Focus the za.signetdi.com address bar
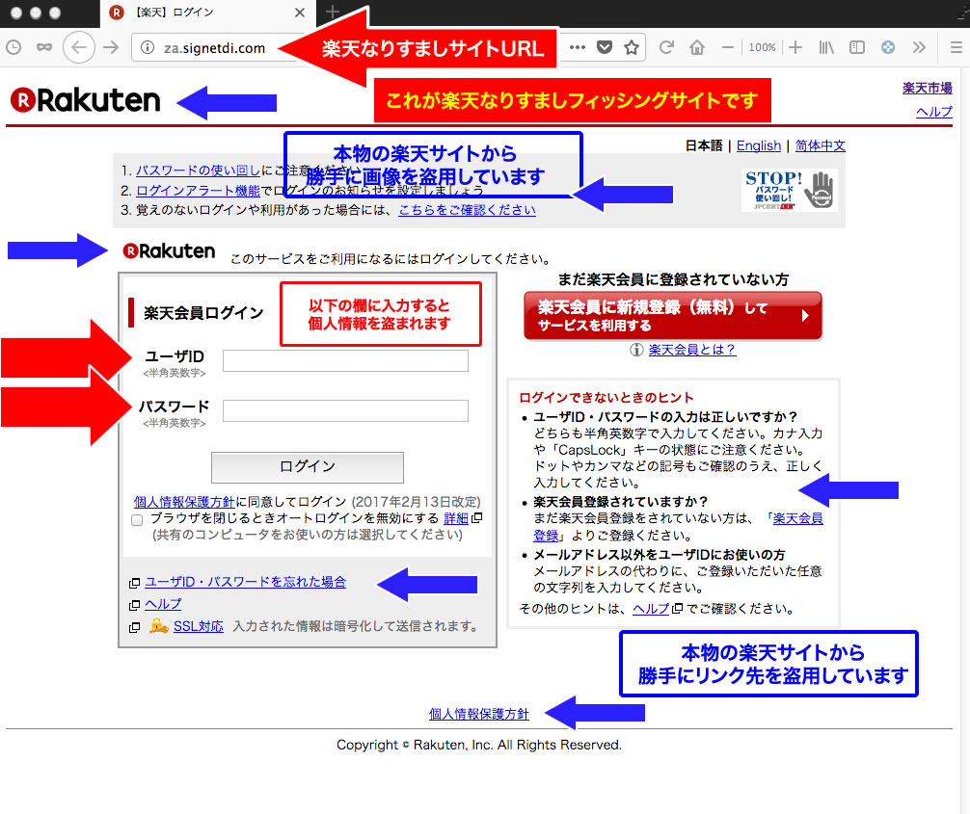 214,47
